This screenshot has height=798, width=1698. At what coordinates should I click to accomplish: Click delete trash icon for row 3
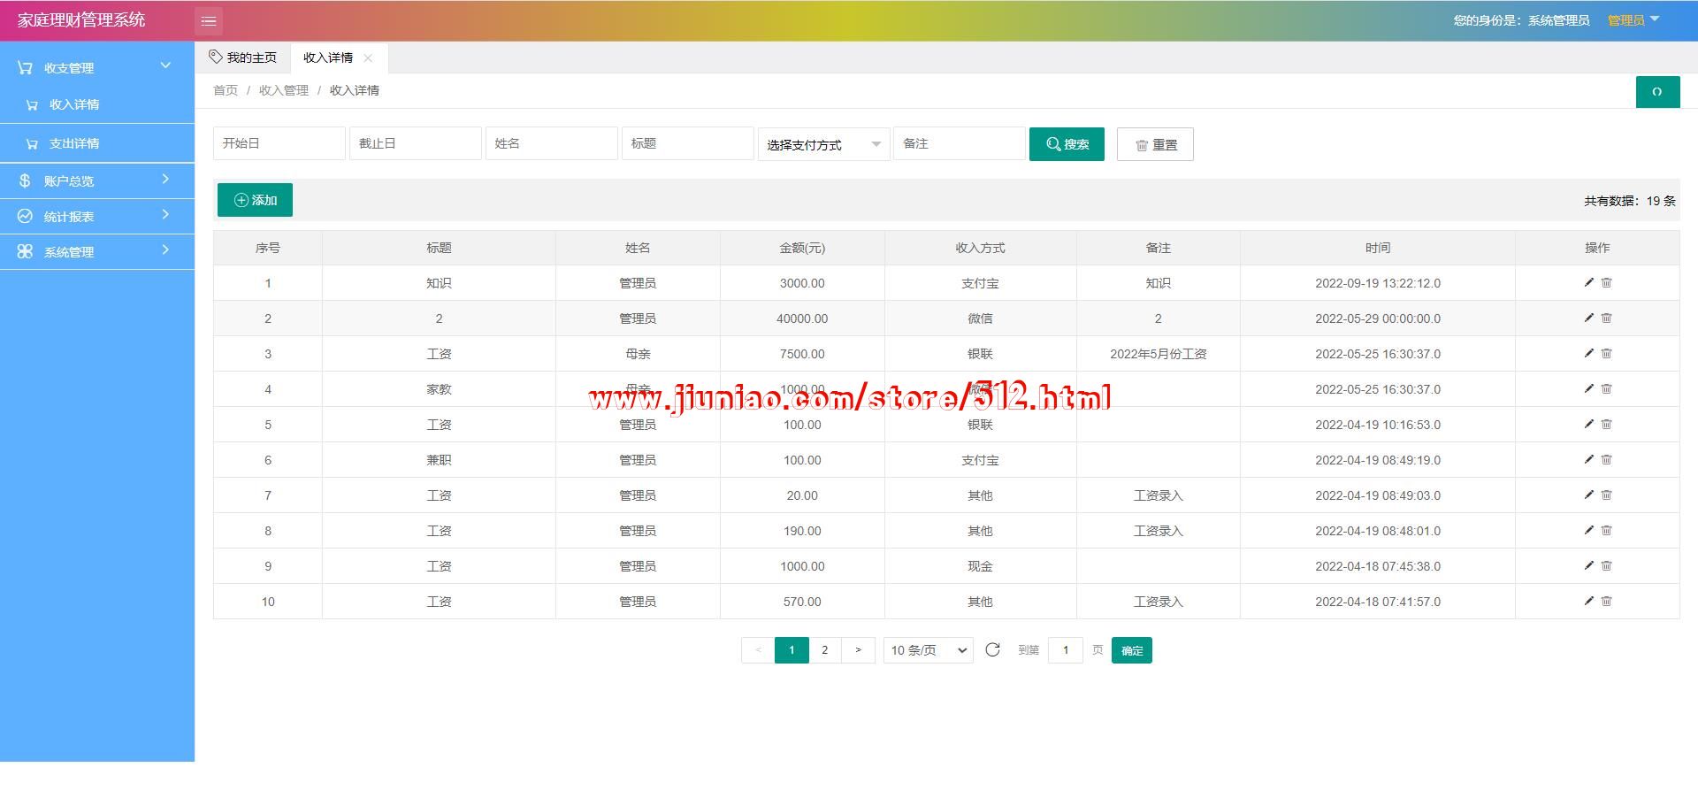coord(1607,353)
